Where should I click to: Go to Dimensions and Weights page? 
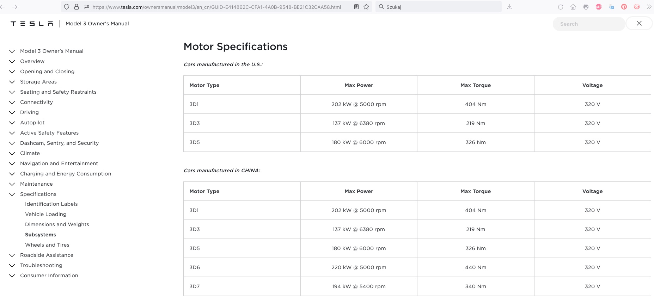pos(57,224)
